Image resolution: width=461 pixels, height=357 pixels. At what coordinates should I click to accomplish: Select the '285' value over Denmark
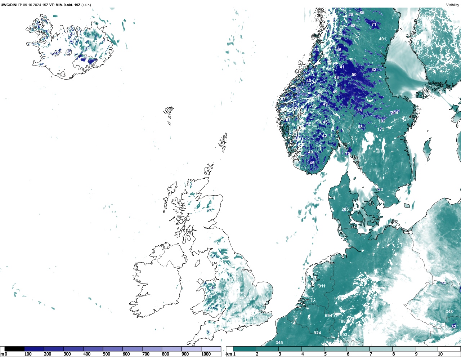point(345,209)
